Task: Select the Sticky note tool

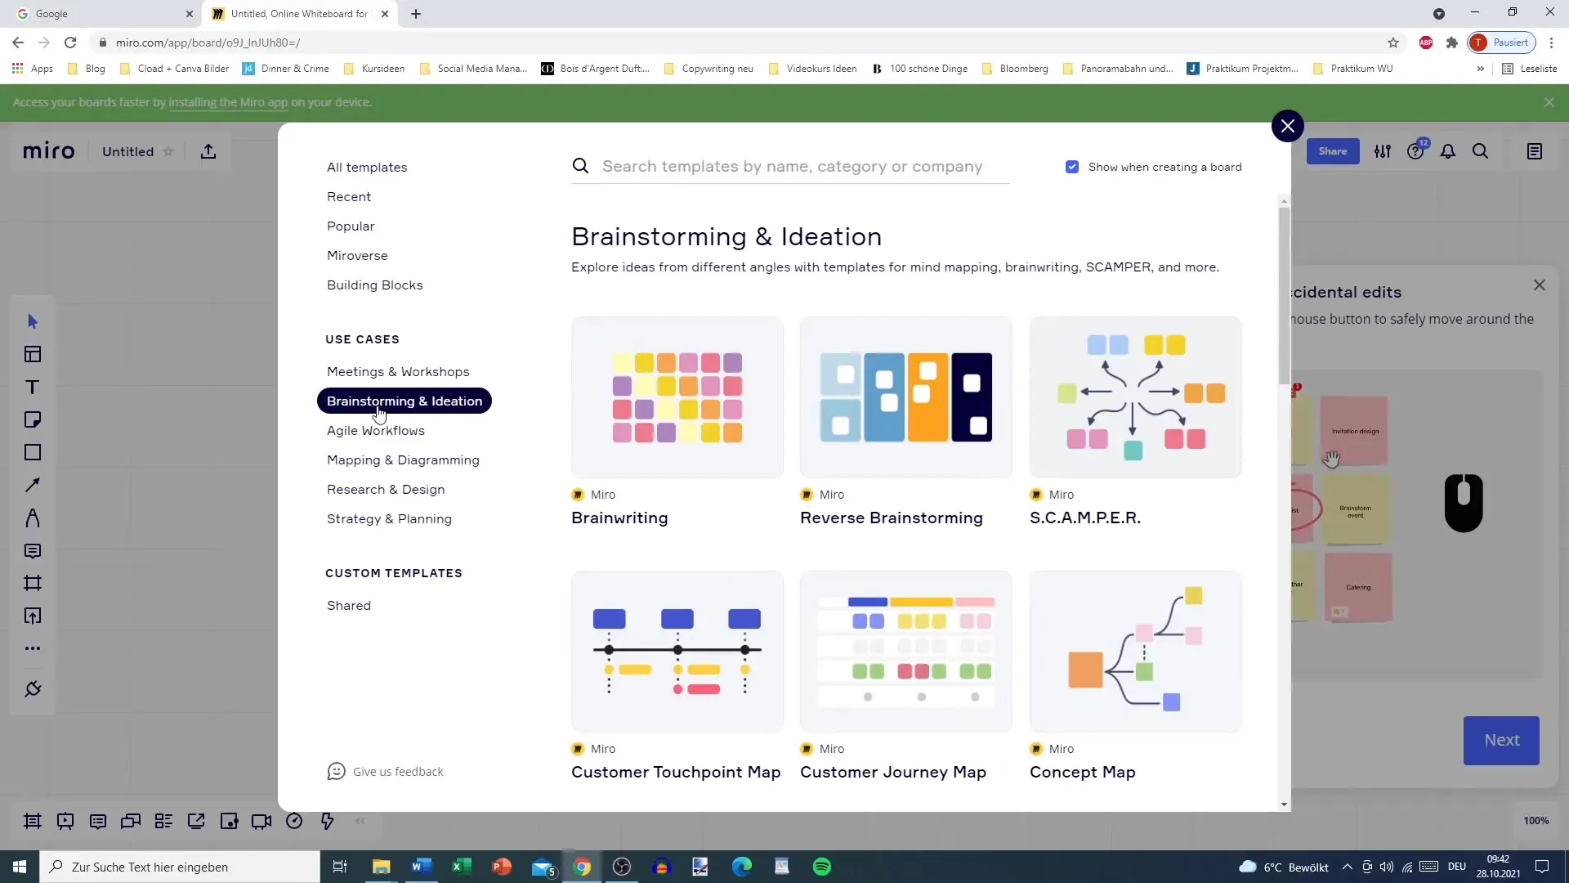Action: coord(33,419)
